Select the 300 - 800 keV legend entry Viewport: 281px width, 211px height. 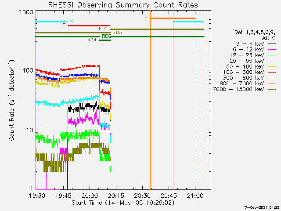coord(249,78)
